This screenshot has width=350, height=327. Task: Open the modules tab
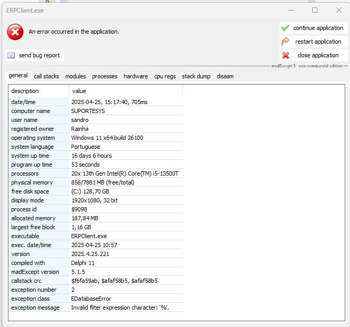(75, 76)
